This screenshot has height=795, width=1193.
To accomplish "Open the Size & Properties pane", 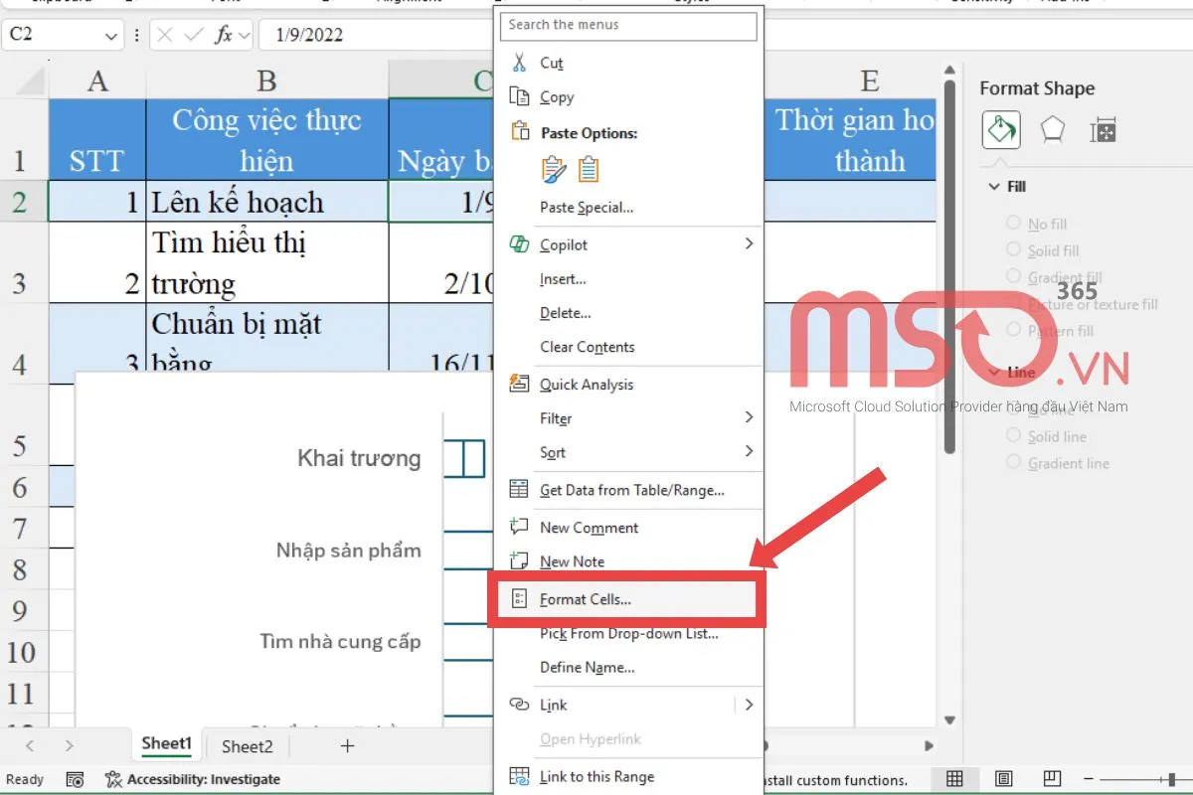I will click(x=1104, y=129).
